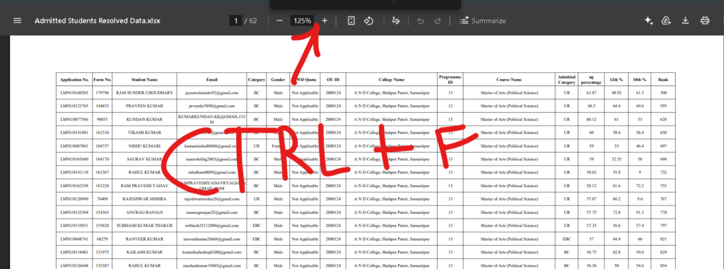Click student name NISHU KUMARI
The width and height of the screenshot is (724, 269).
tap(144, 146)
